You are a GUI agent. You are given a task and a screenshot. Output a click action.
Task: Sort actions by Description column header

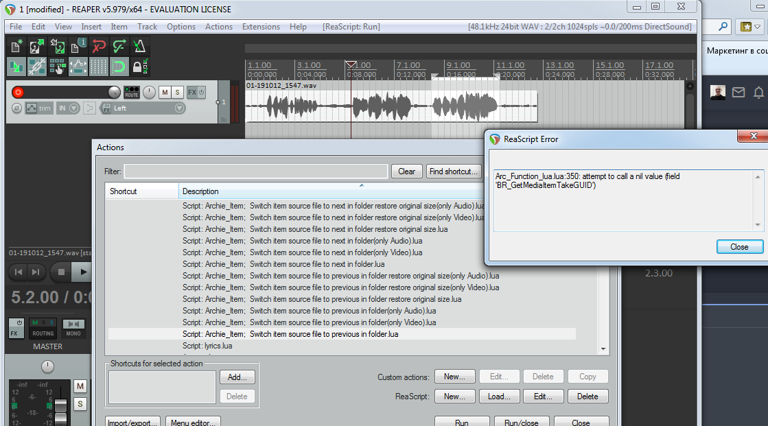point(331,191)
